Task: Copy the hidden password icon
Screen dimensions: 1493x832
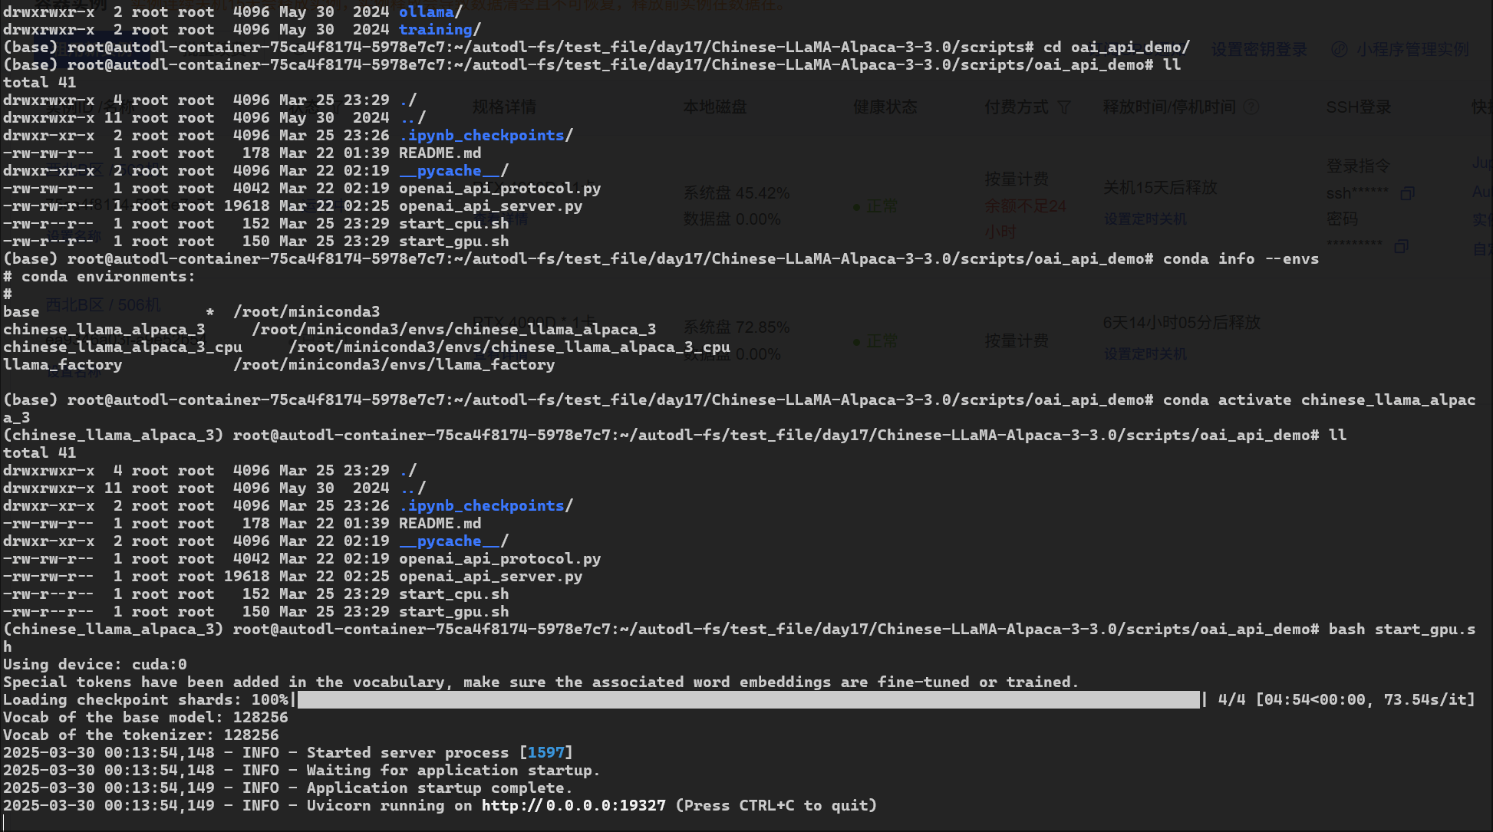Action: (1401, 247)
